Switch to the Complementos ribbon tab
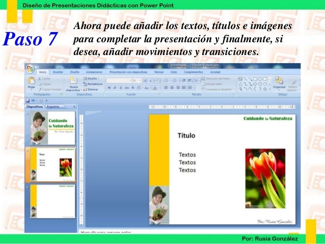This screenshot has height=244, width=325. pyautogui.click(x=194, y=72)
